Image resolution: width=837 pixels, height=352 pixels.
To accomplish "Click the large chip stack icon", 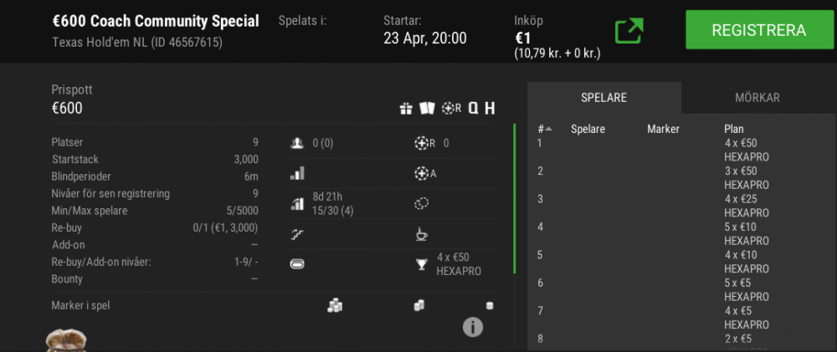I will 335,305.
